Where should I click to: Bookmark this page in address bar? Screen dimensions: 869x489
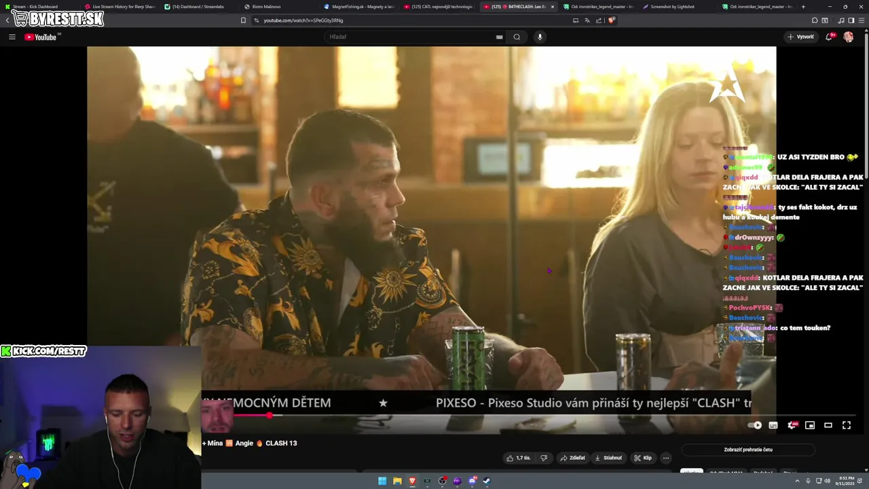243,20
